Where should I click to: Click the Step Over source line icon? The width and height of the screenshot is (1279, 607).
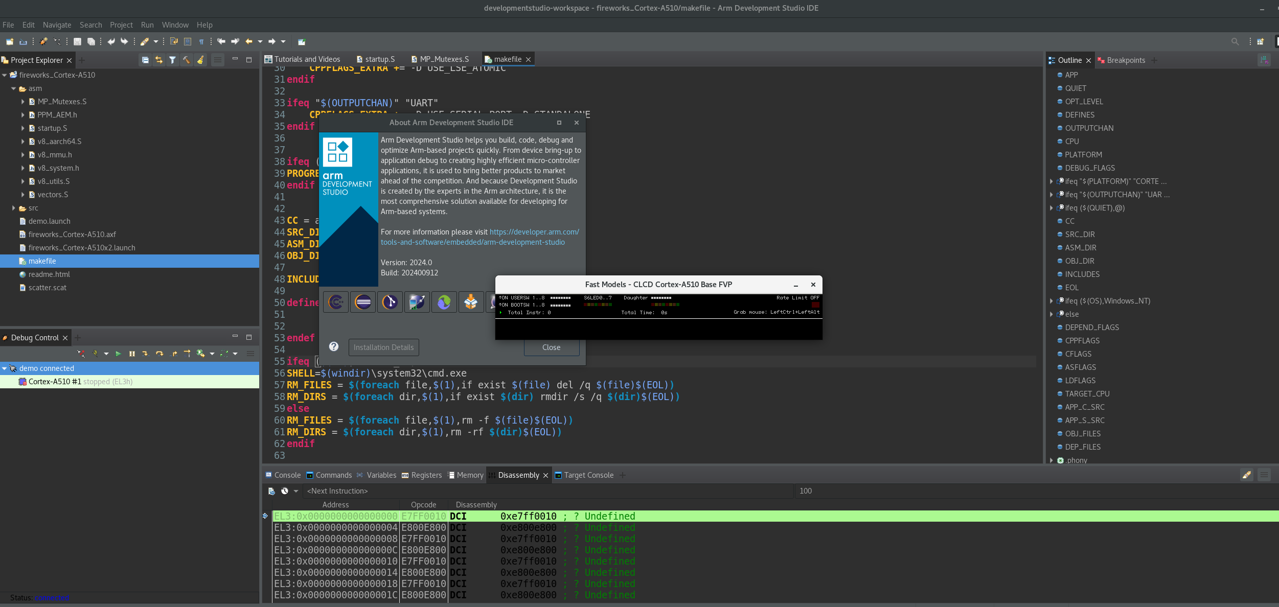159,354
